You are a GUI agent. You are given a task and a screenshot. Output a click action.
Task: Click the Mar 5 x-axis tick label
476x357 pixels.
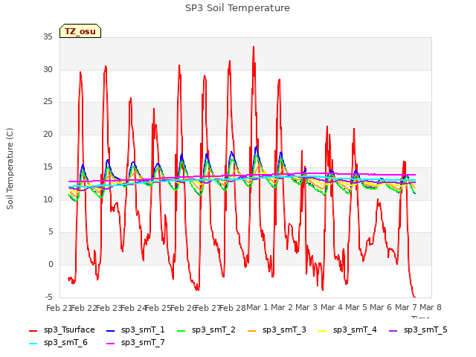click(x=356, y=307)
